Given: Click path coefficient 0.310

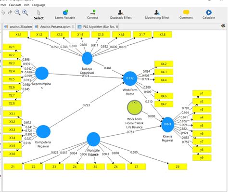Looking at the screenshot, I should point(149,102).
